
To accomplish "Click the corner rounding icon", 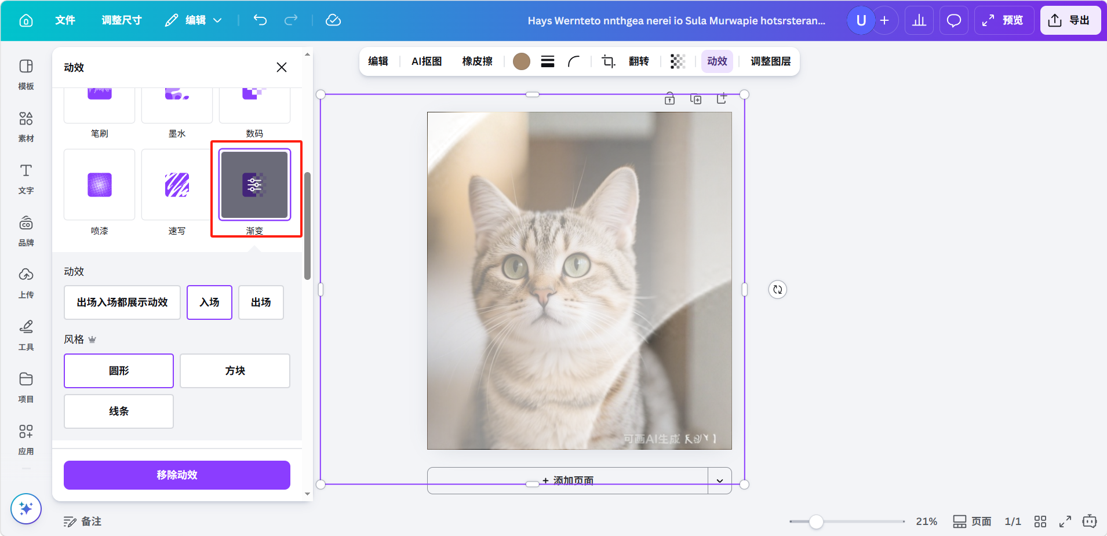I will coord(574,61).
